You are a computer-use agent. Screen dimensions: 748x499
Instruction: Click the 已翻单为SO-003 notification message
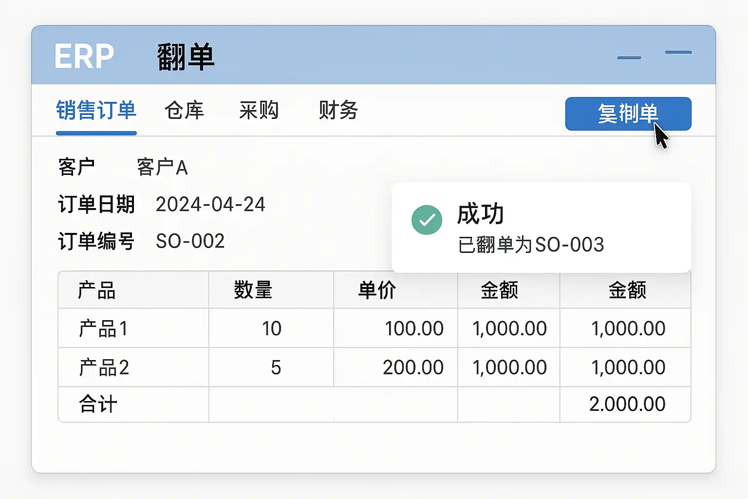pos(531,245)
